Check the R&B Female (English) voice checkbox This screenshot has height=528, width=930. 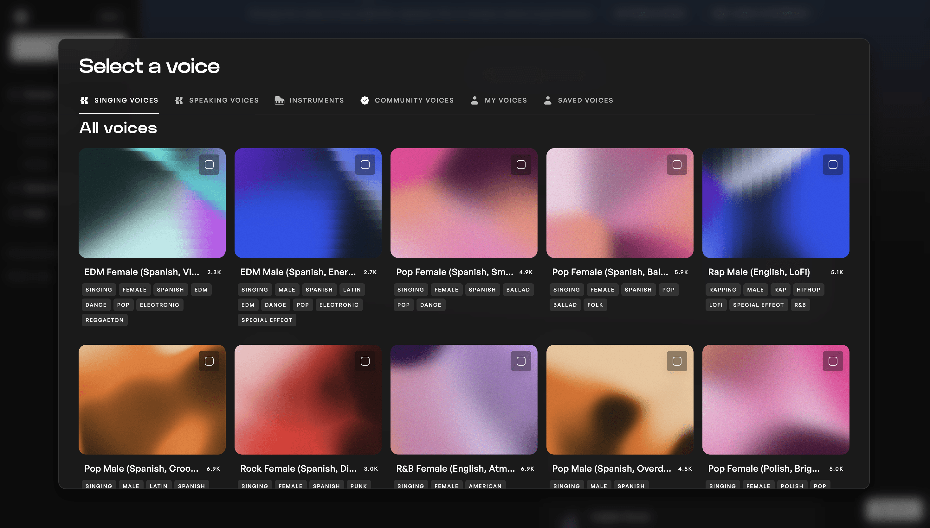(521, 361)
